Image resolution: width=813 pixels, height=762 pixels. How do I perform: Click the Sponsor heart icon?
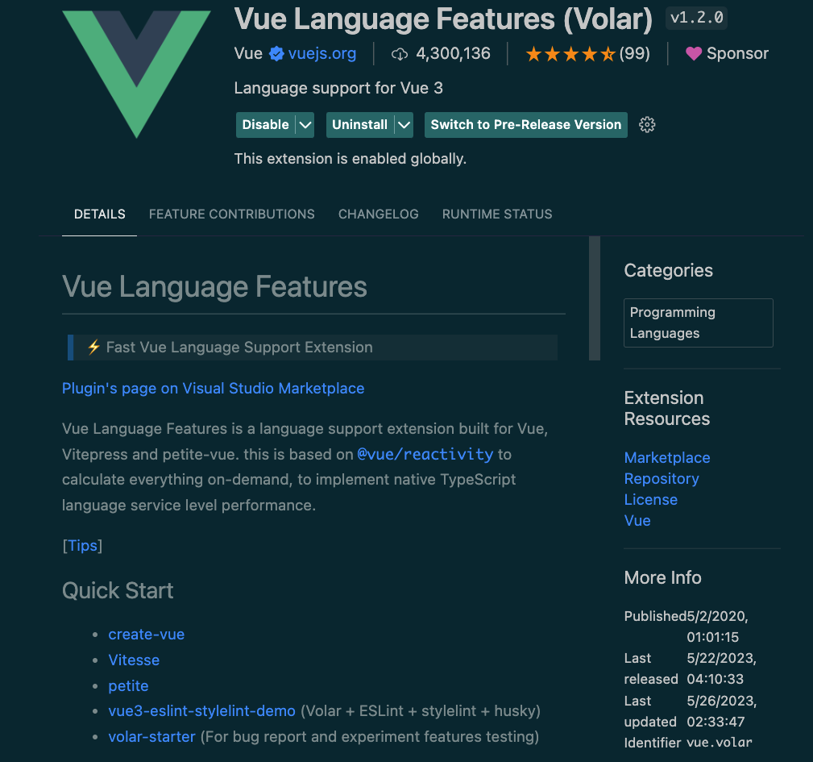(694, 54)
